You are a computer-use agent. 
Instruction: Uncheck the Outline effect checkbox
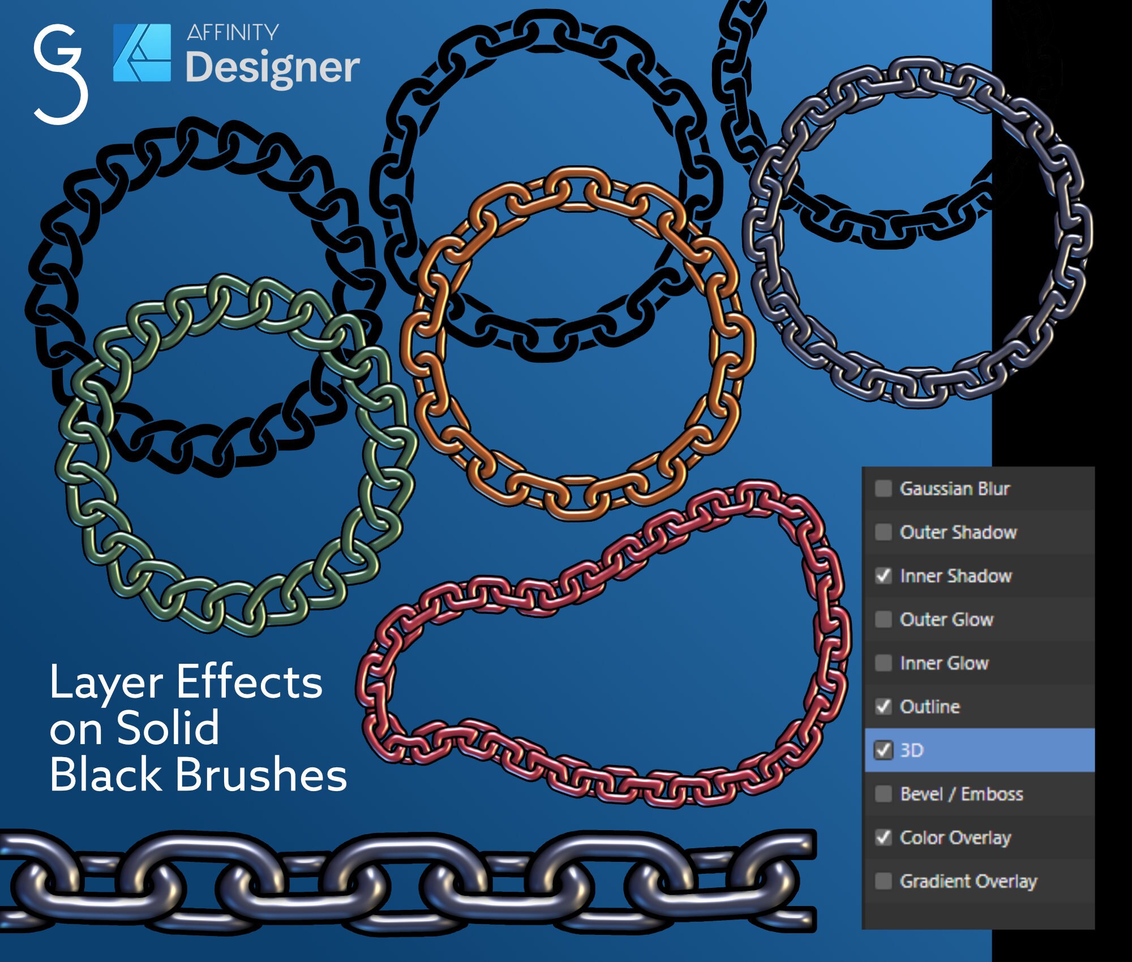click(x=883, y=706)
